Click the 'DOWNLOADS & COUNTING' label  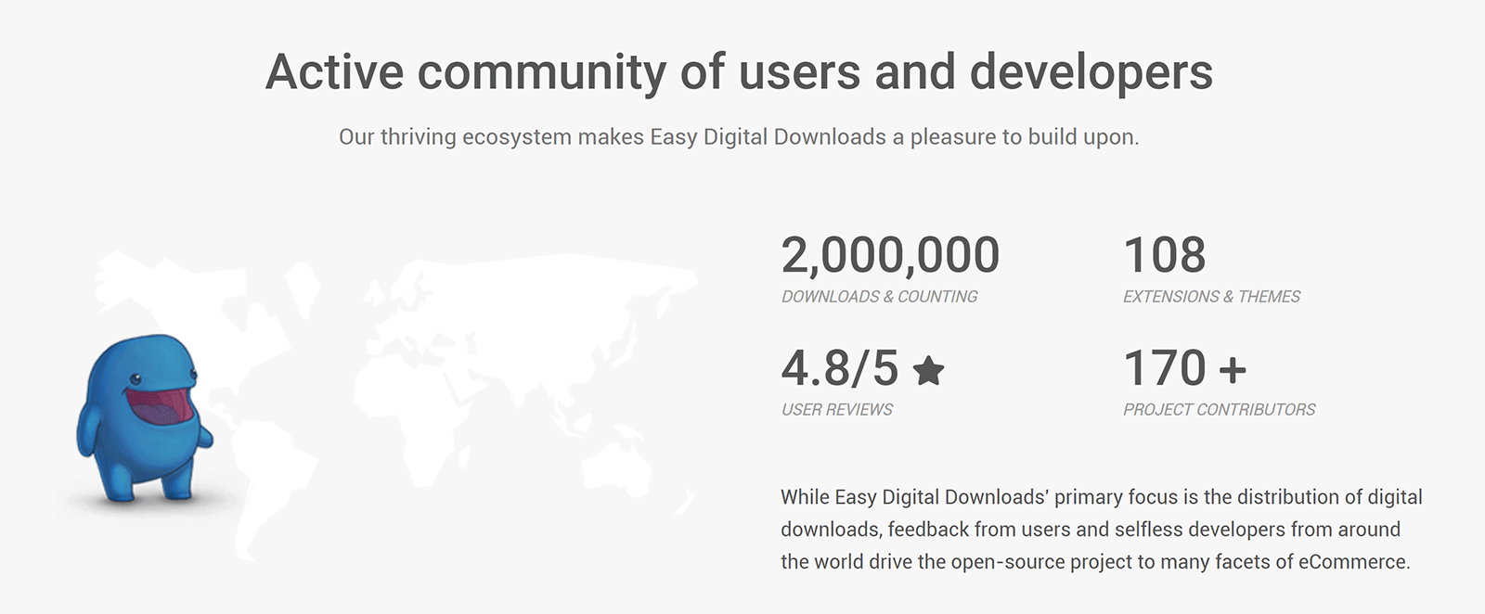click(x=879, y=297)
